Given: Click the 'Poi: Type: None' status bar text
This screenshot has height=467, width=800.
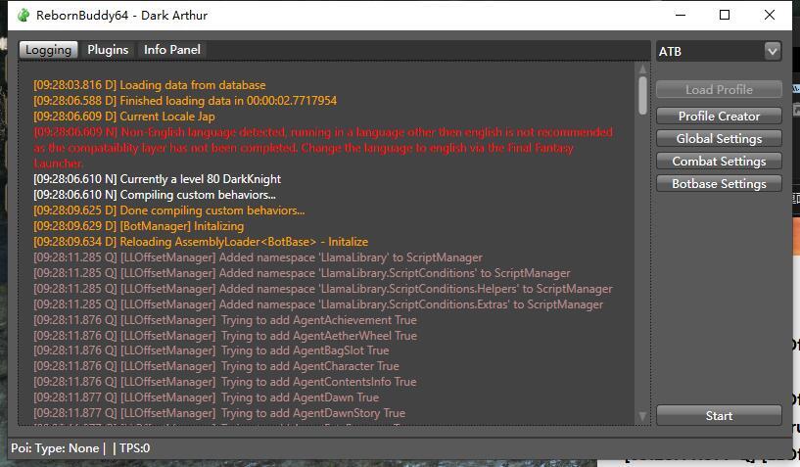Looking at the screenshot, I should pos(55,448).
